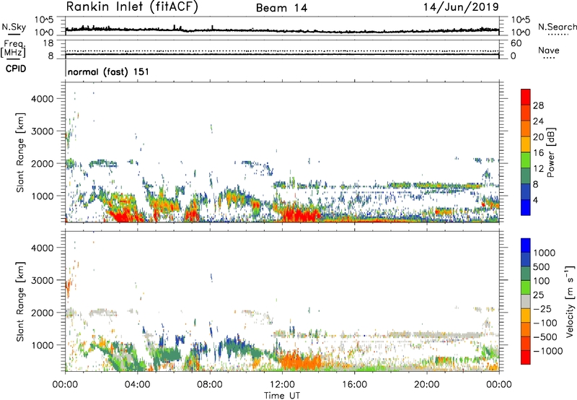This screenshot has width=577, height=400.
Task: Click the '16:00' time axis tick label
Action: 354,385
